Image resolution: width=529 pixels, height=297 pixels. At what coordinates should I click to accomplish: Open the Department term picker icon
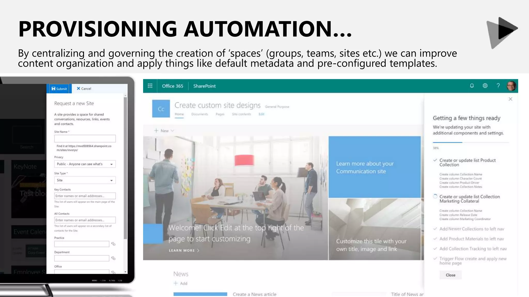point(113,258)
